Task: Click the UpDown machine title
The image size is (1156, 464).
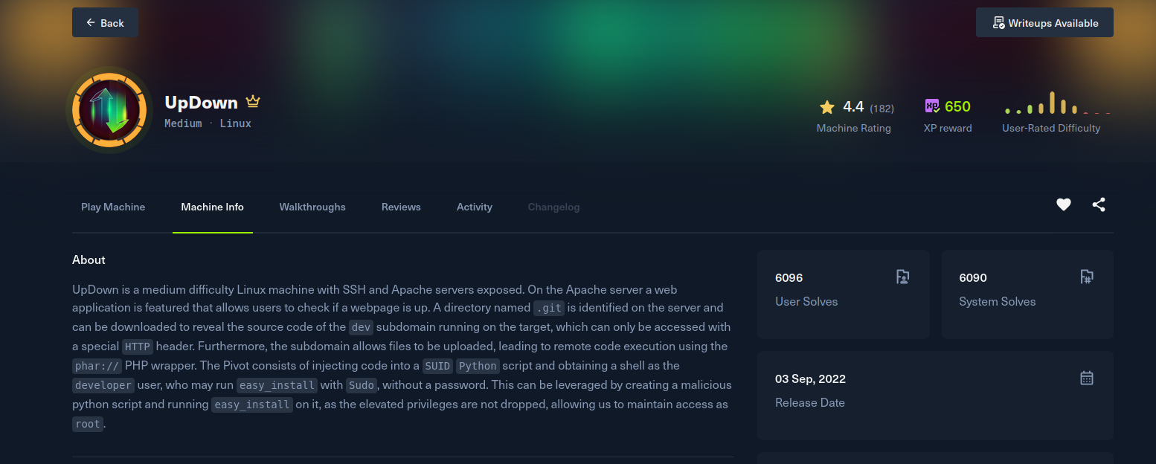Action: 201,103
